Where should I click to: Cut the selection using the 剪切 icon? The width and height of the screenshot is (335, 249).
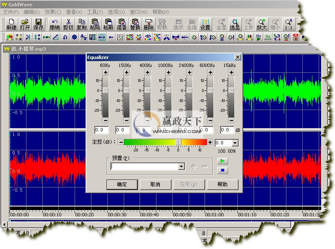click(x=68, y=24)
